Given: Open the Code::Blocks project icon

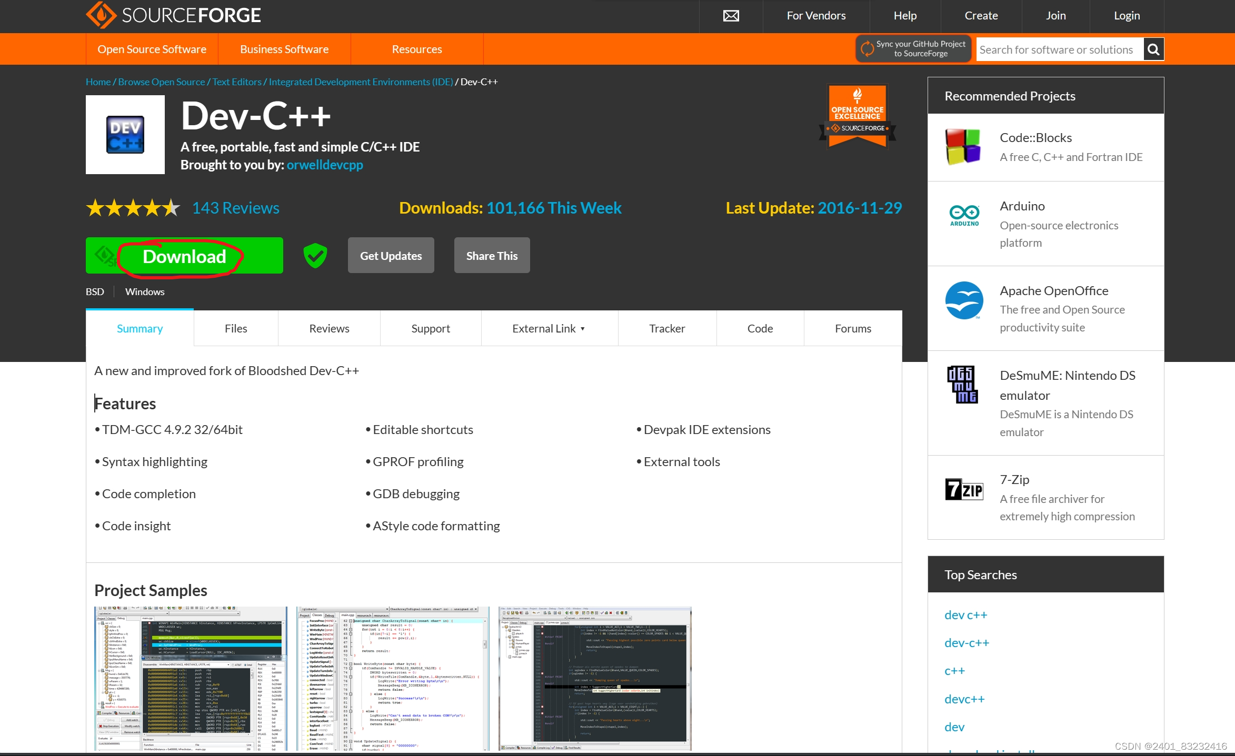Looking at the screenshot, I should click(963, 147).
